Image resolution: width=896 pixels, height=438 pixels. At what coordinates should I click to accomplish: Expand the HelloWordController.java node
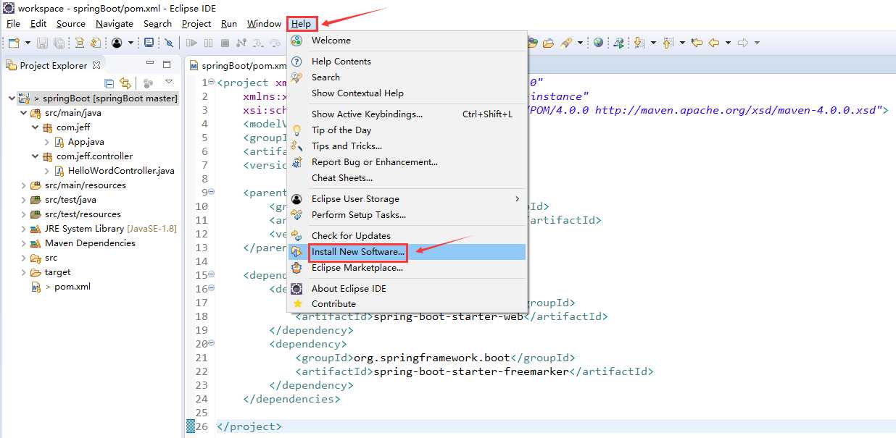[x=47, y=171]
